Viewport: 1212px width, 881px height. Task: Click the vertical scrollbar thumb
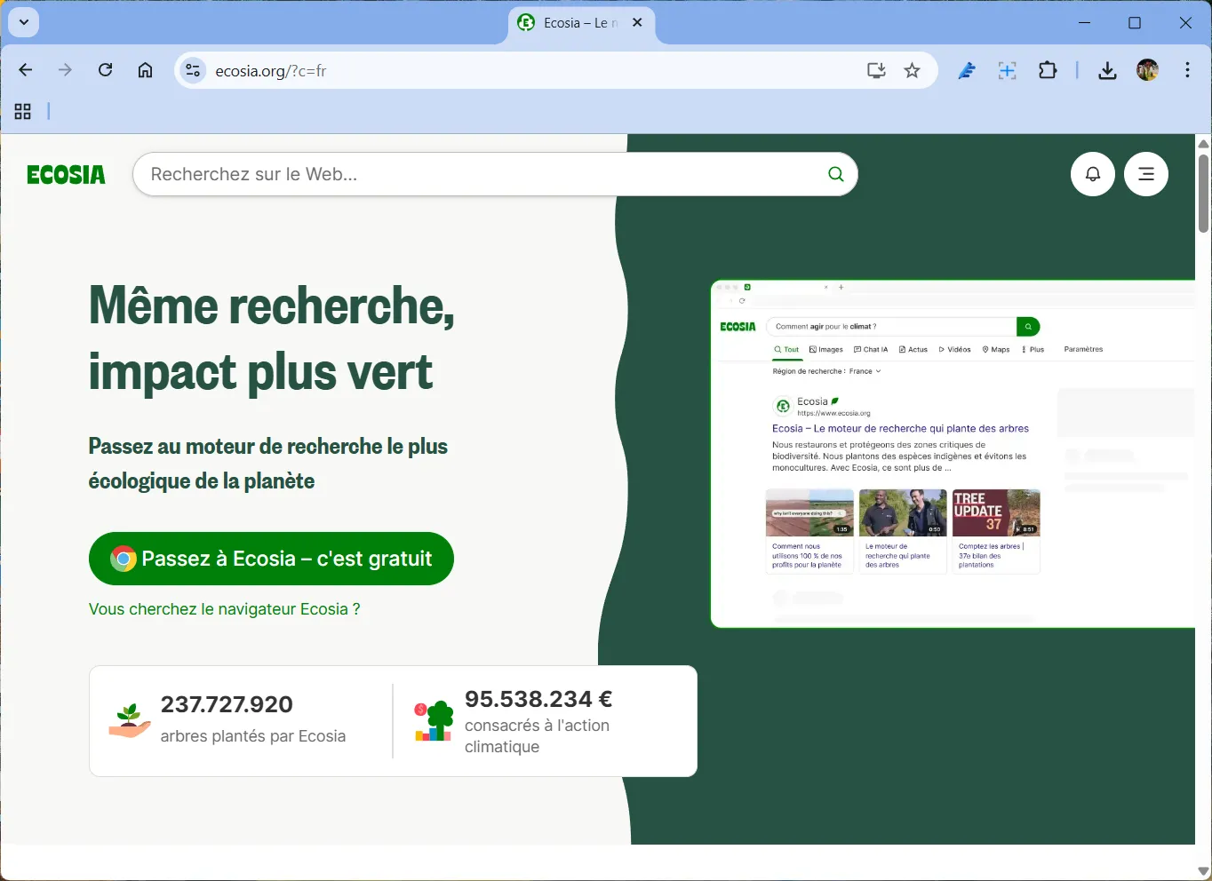[x=1203, y=193]
